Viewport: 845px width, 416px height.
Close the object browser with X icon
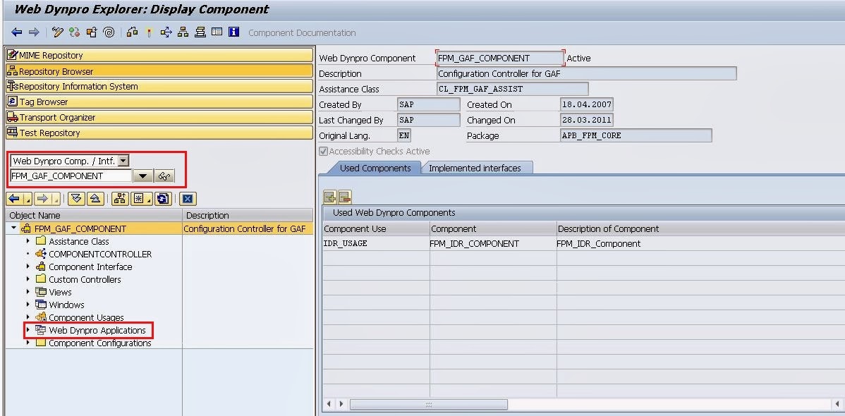[188, 199]
